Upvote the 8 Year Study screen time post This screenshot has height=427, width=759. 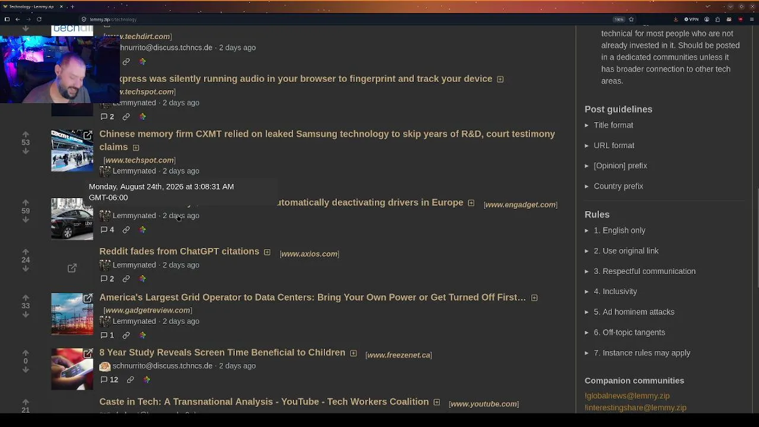point(25,353)
